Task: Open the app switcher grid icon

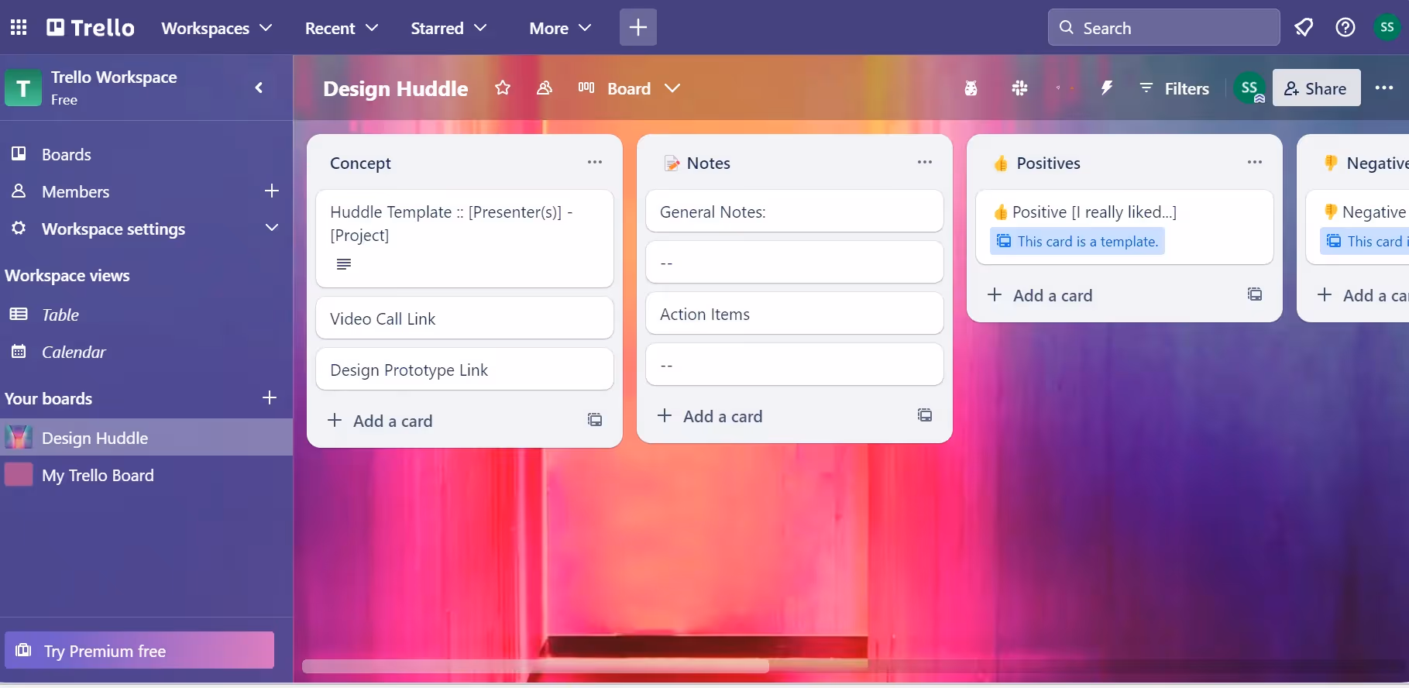Action: 19,28
